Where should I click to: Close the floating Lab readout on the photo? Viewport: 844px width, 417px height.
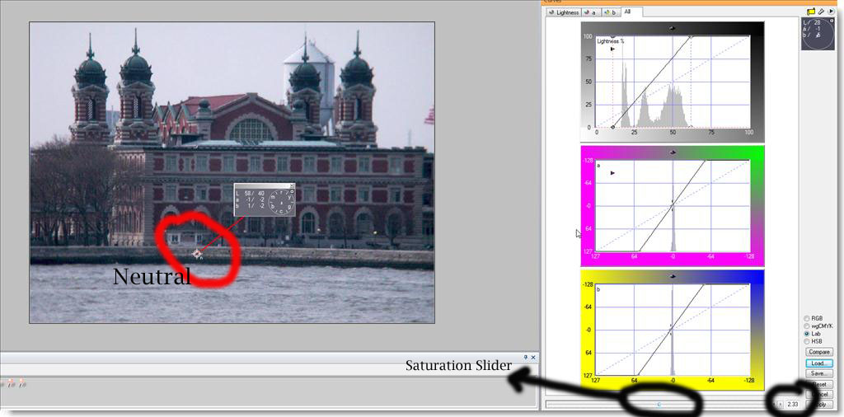point(292,185)
